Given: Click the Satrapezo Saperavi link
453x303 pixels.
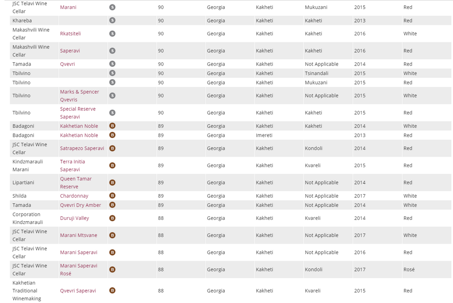Looking at the screenshot, I should point(82,149).
